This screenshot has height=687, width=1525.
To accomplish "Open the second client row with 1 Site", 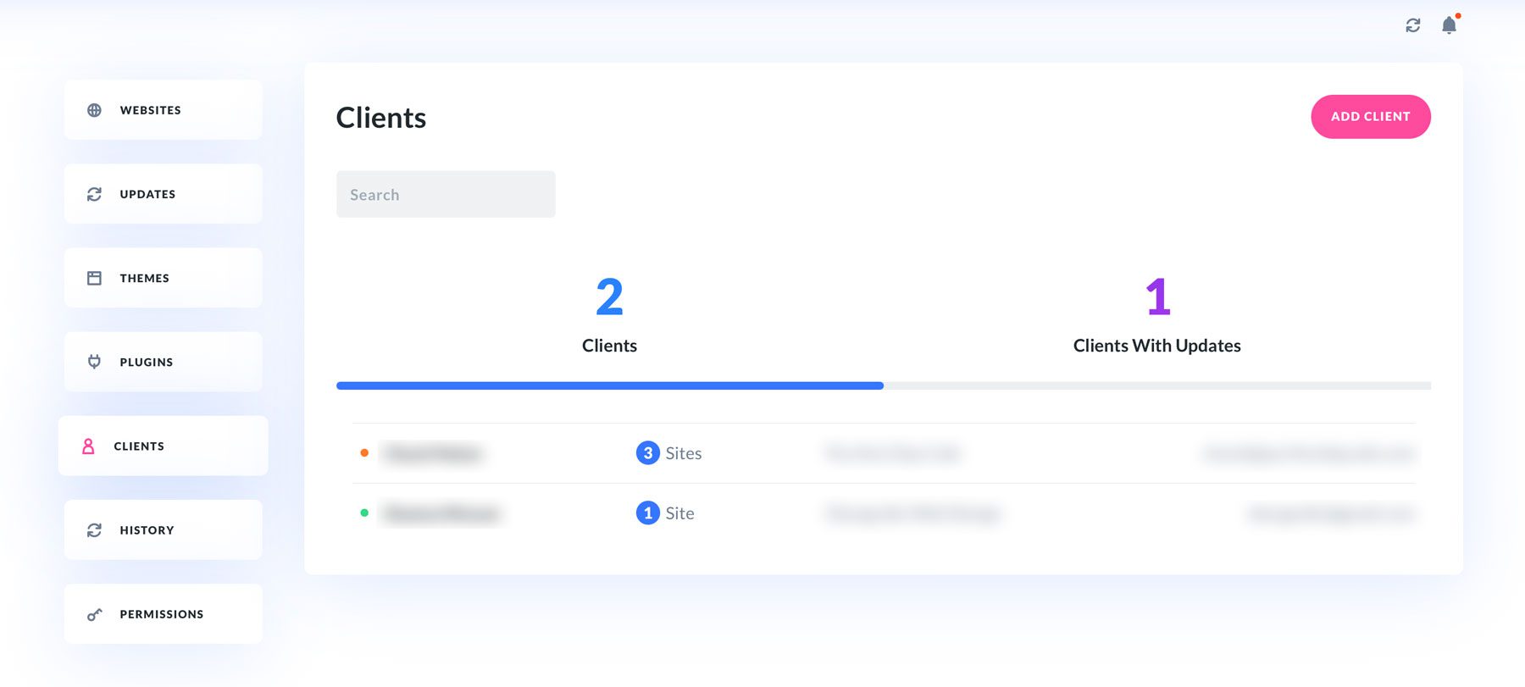I will click(x=884, y=513).
